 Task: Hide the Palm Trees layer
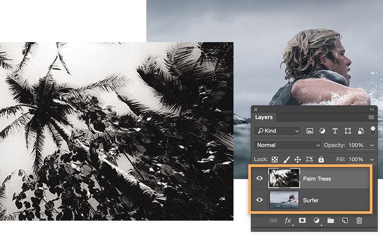pos(259,179)
